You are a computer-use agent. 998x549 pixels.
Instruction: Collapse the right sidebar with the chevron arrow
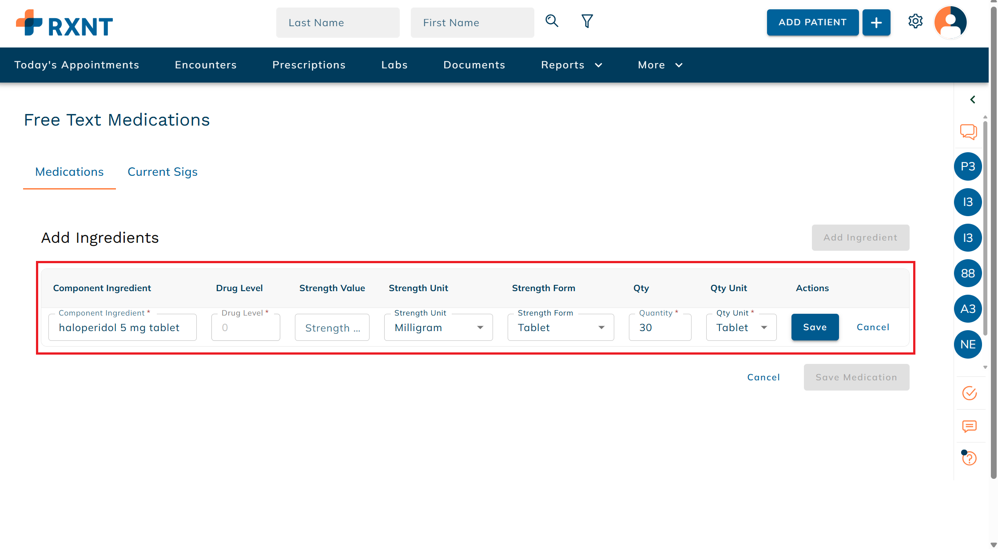click(972, 99)
